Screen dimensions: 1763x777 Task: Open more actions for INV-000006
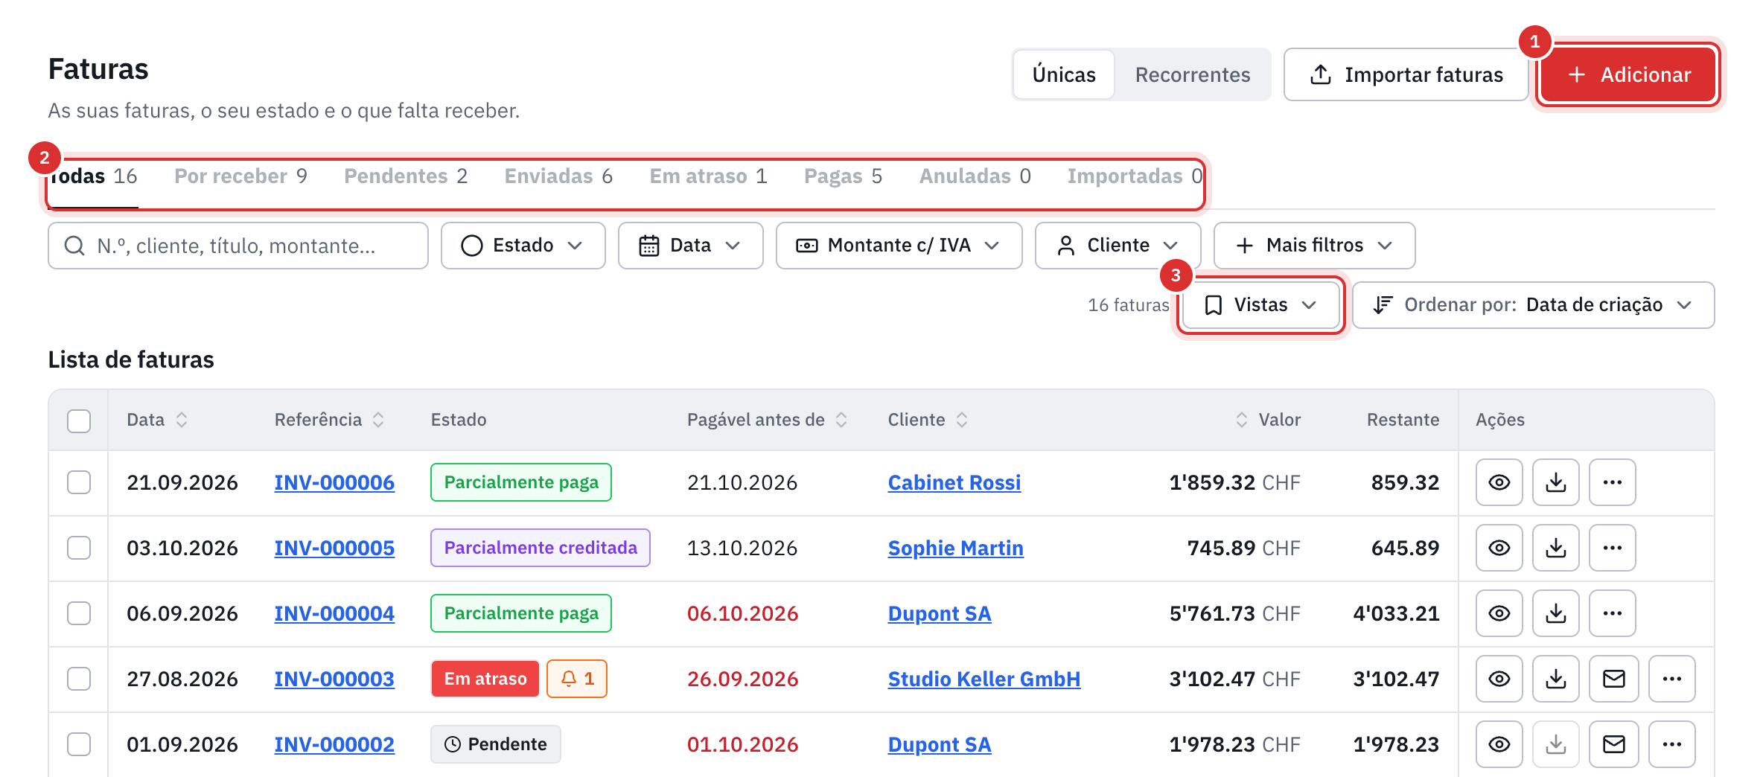click(x=1613, y=482)
